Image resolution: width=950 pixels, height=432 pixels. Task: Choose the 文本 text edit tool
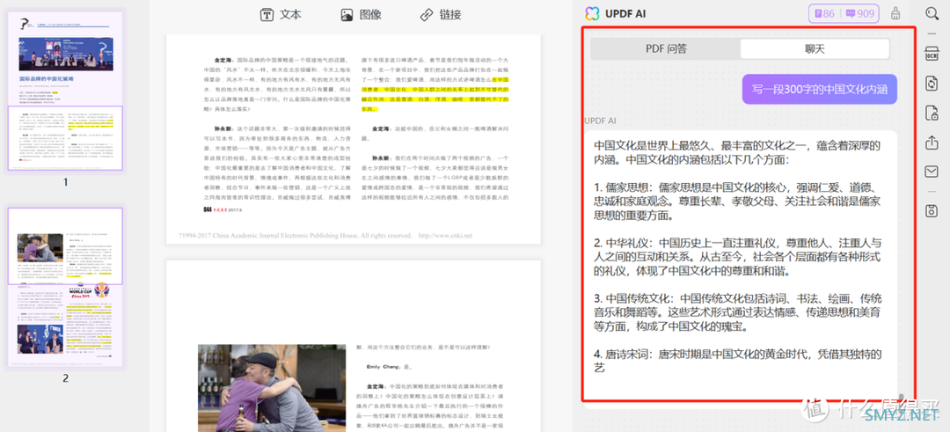pyautogui.click(x=281, y=15)
